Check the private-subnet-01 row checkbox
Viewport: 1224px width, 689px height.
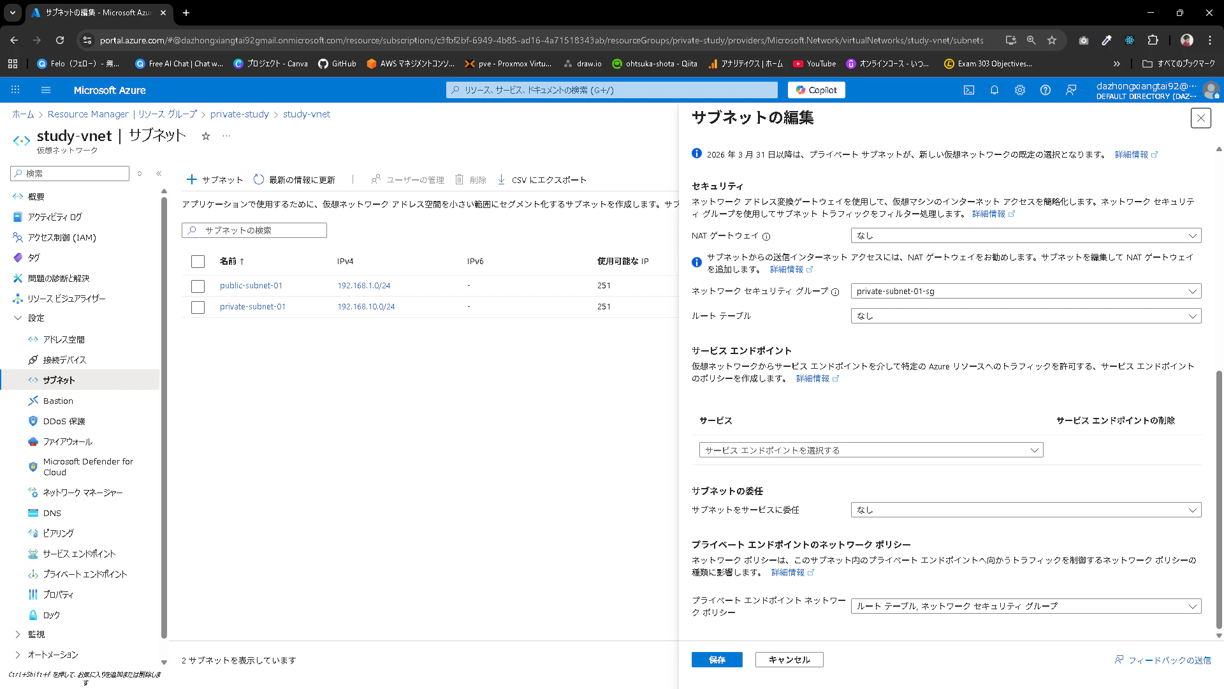pyautogui.click(x=198, y=307)
